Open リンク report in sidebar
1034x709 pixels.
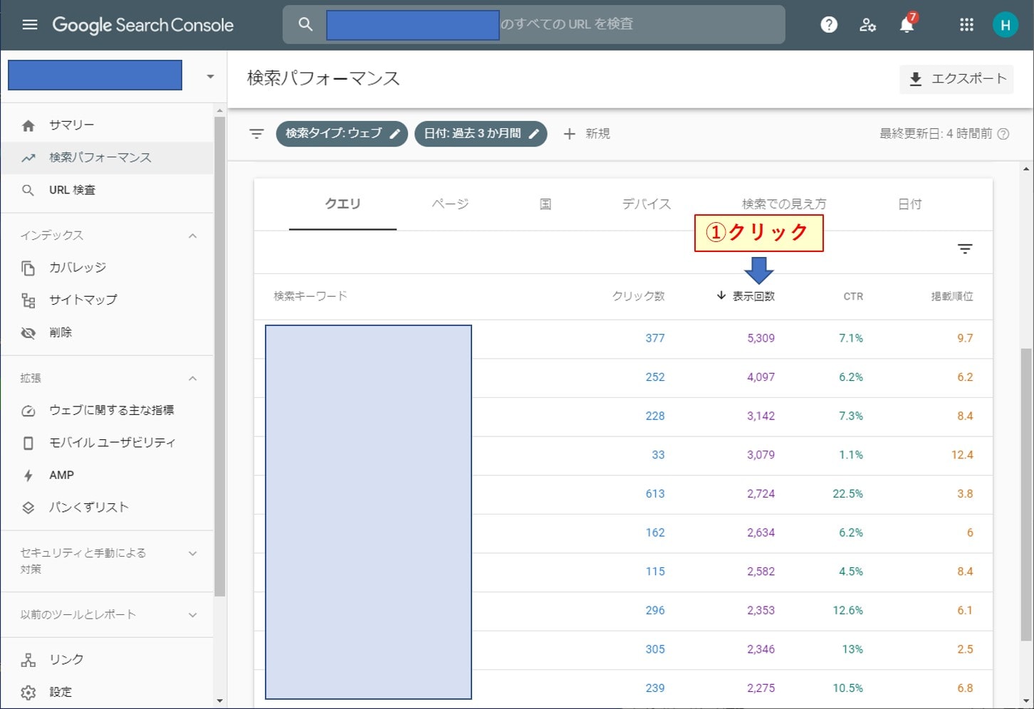coord(108,660)
